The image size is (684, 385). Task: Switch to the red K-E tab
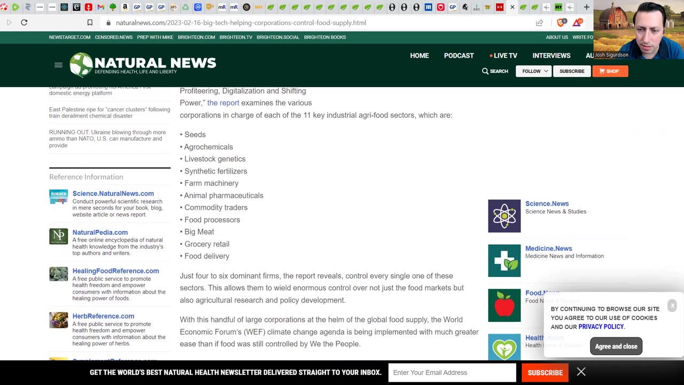500,7
